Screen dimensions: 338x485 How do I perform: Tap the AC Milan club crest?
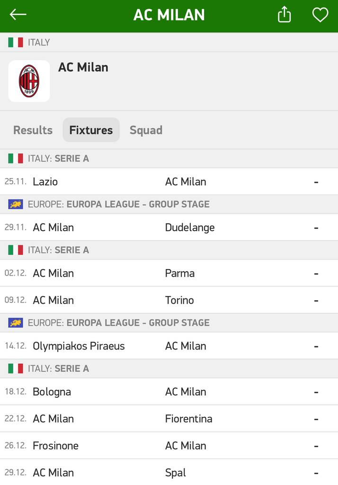(29, 81)
